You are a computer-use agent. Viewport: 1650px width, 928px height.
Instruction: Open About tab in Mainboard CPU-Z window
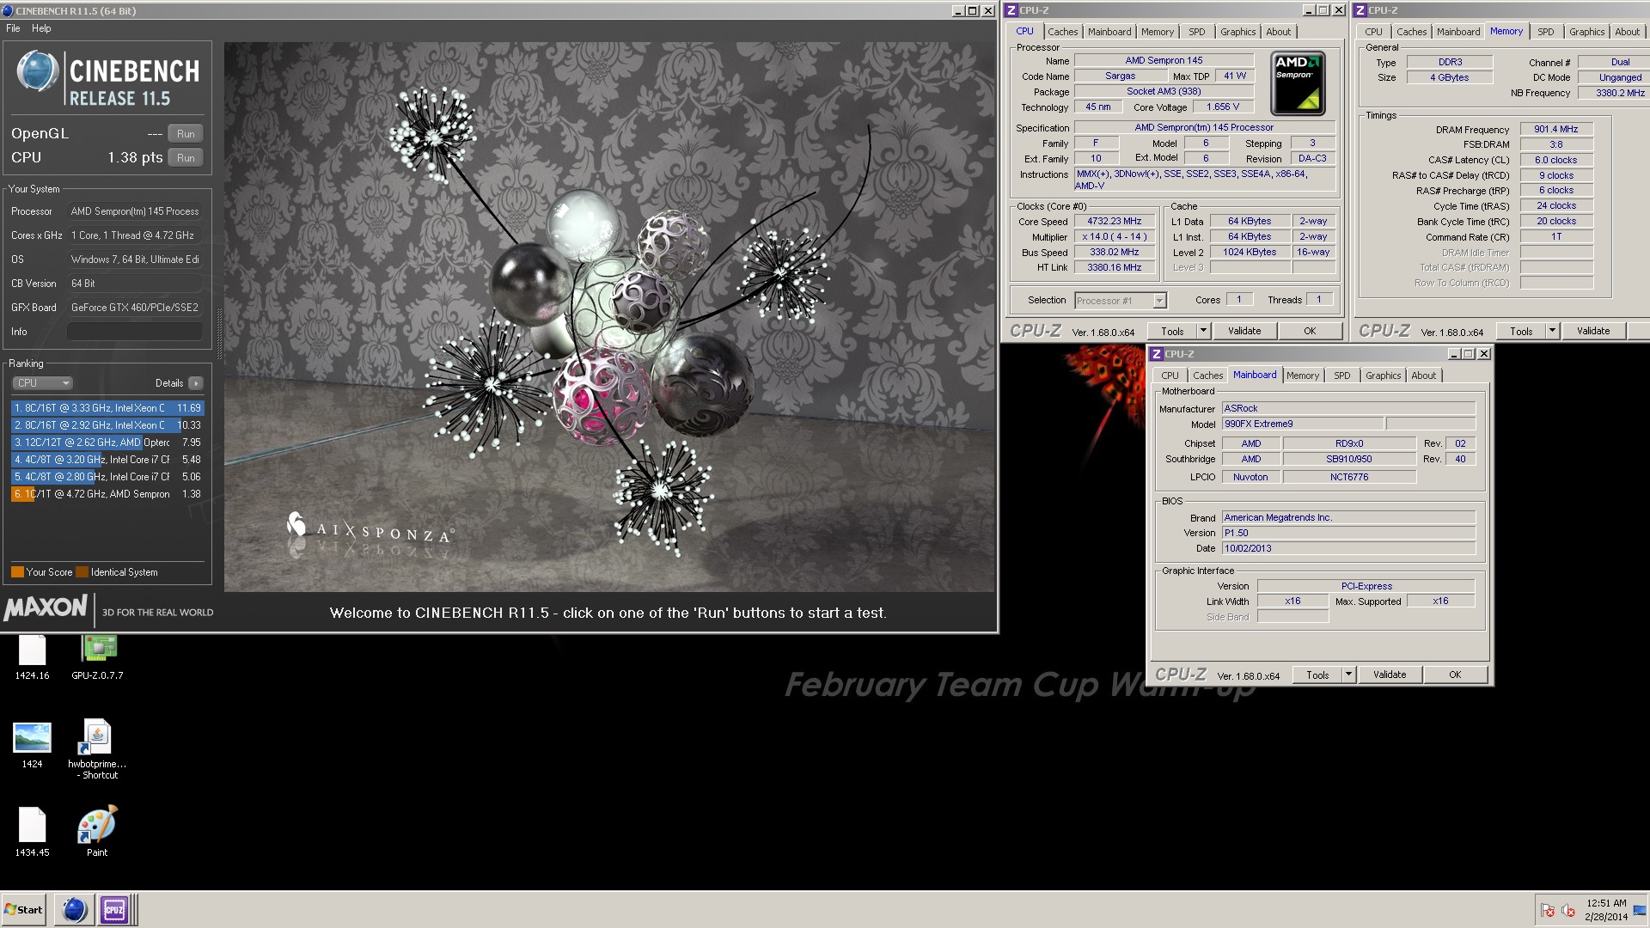pos(1423,375)
